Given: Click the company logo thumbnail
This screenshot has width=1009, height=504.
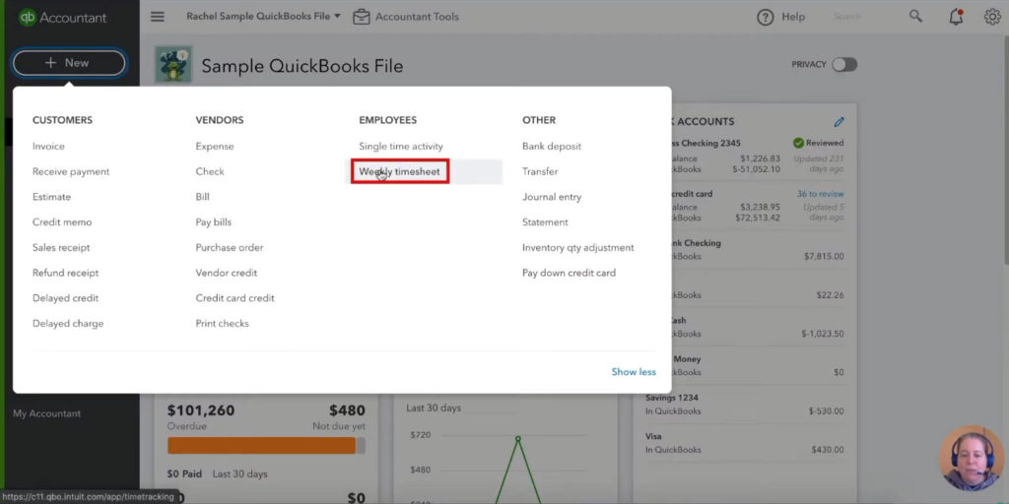Looking at the screenshot, I should click(x=173, y=65).
